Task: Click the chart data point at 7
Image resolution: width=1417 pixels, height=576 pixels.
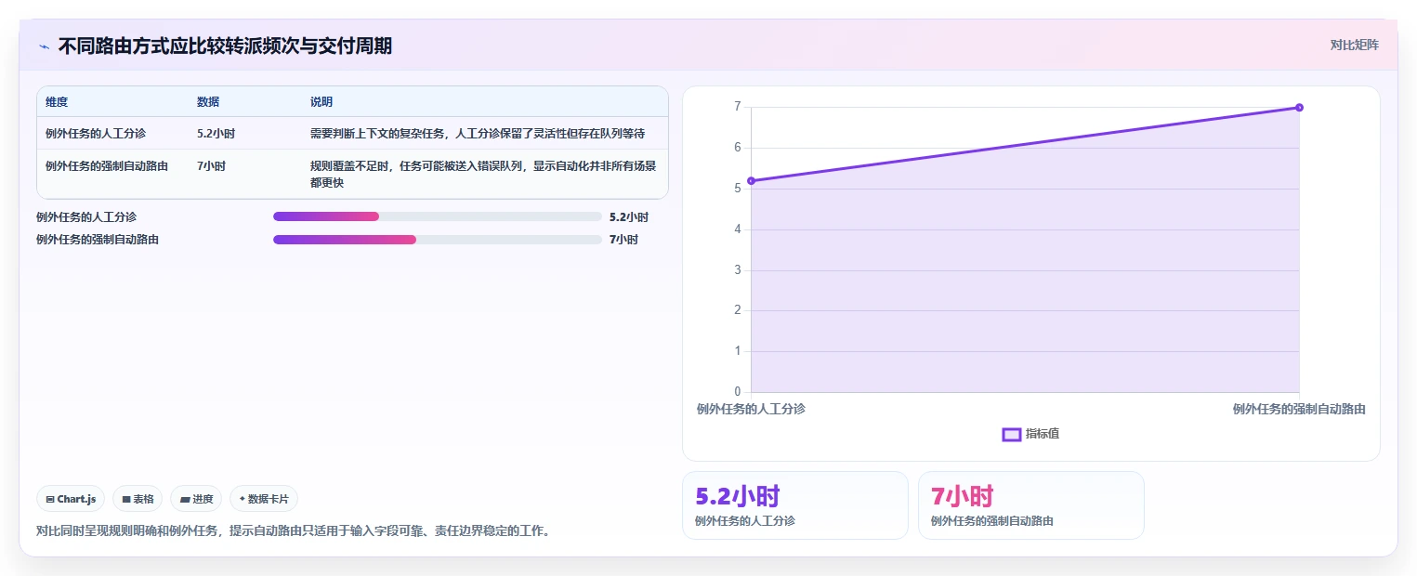Action: [1299, 108]
